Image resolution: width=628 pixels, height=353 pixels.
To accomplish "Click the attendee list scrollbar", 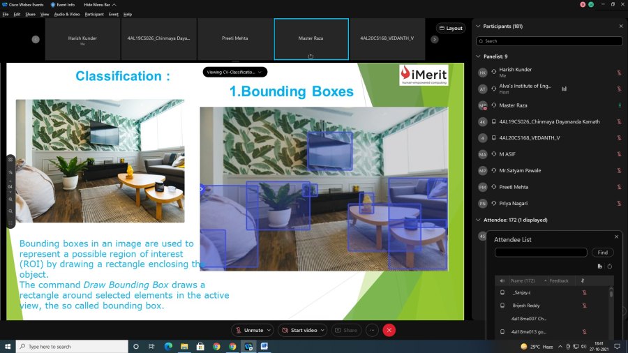I will [611, 294].
